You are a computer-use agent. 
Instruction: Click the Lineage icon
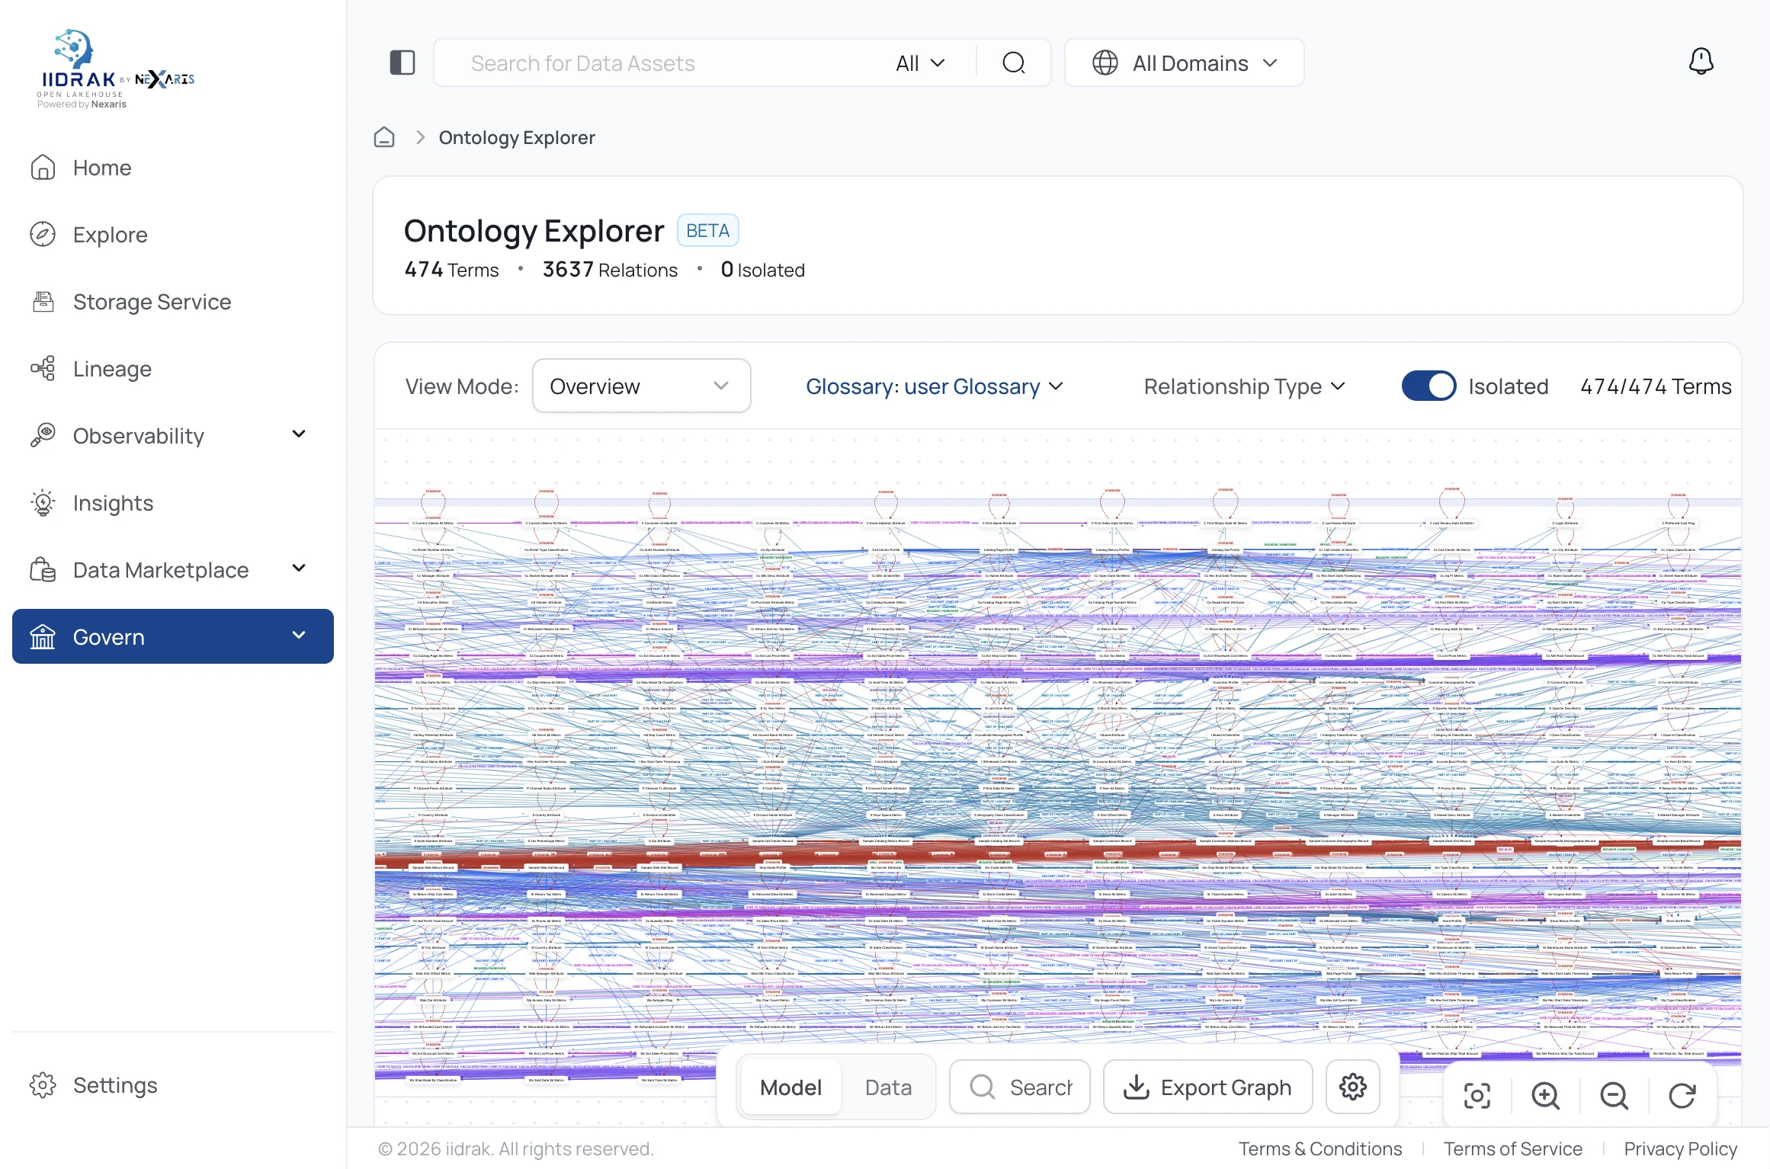click(43, 369)
